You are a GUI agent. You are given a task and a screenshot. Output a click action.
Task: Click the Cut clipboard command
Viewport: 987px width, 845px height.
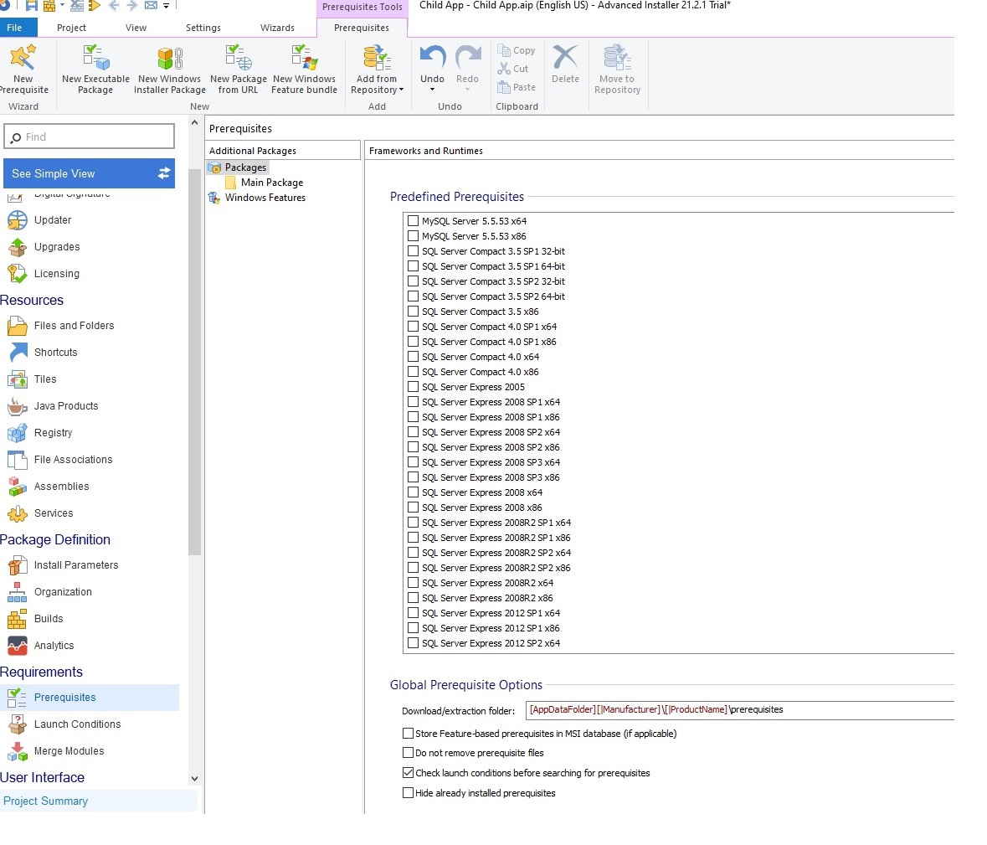coord(514,69)
